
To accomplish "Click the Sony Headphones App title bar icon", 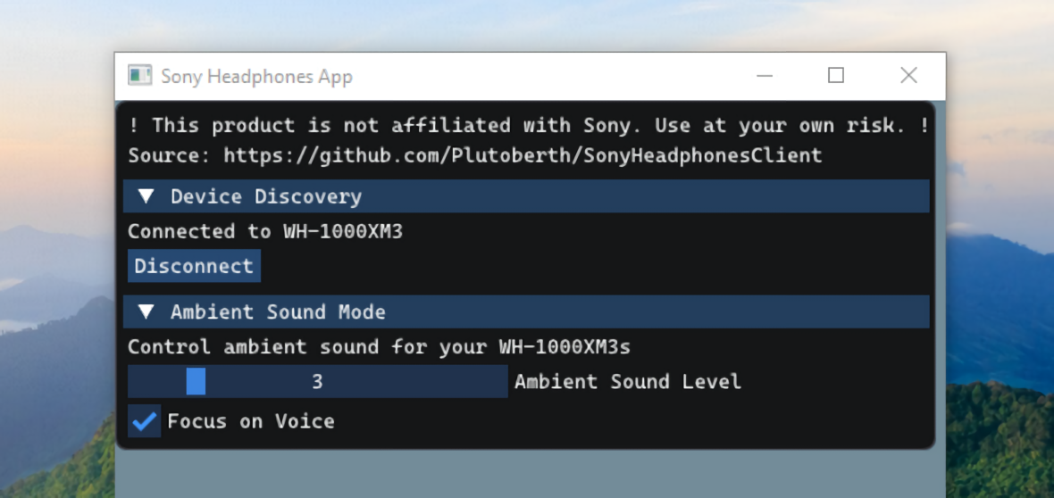I will [139, 76].
